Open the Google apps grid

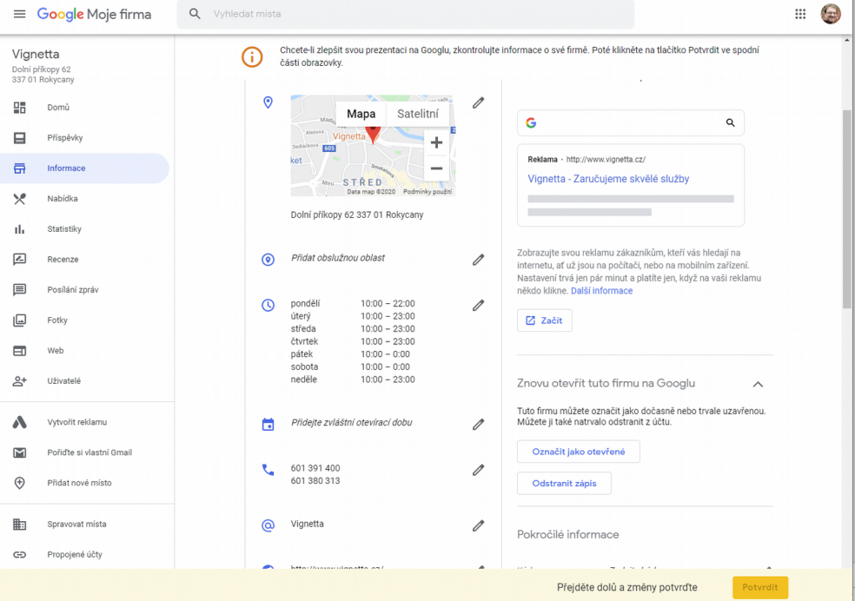(x=800, y=14)
